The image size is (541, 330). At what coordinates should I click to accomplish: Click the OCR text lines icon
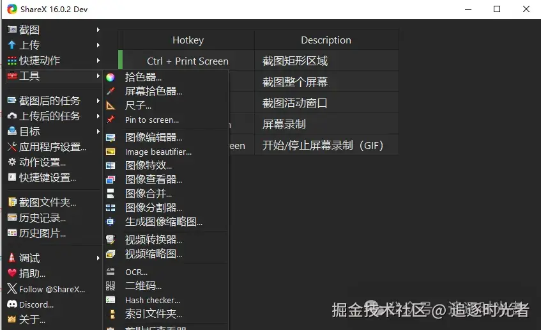click(x=110, y=272)
